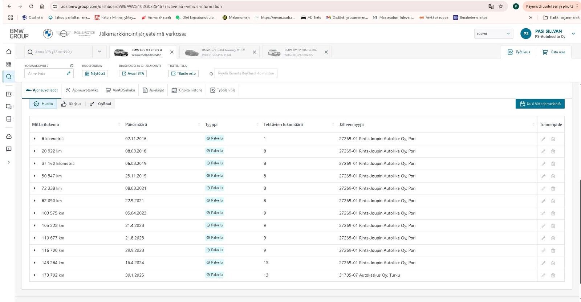Select the vehicle search icon in sidebar
Screen dimensions: 581x302
click(x=9, y=77)
